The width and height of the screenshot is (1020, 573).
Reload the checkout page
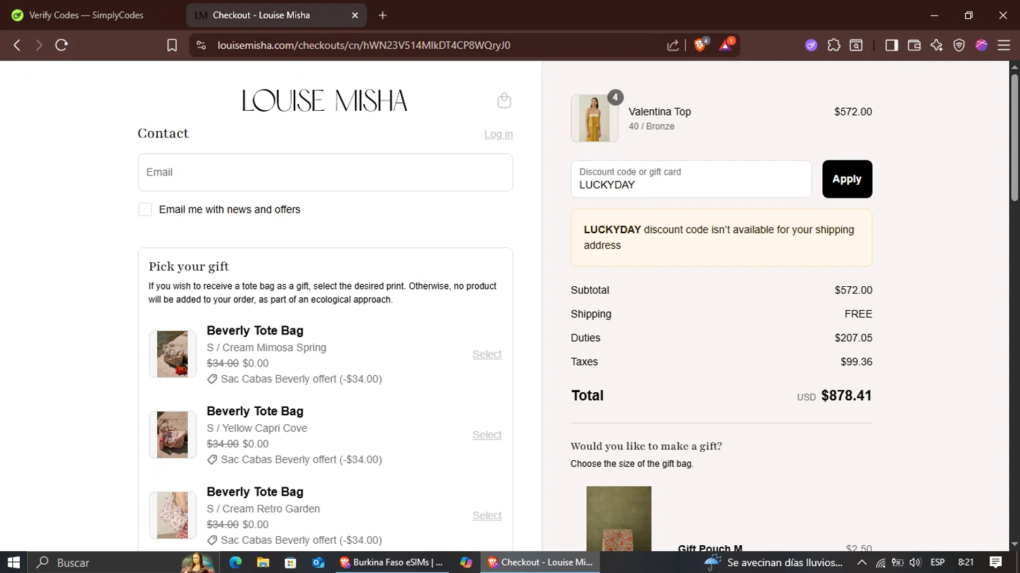(61, 45)
